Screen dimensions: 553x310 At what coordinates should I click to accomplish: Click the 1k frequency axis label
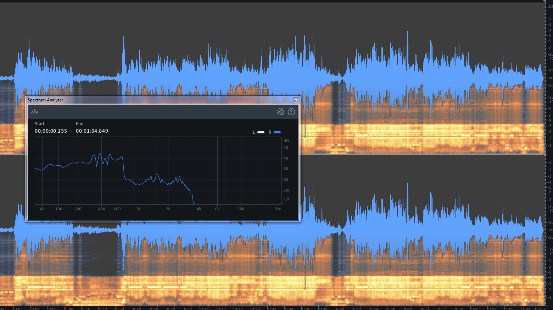[138, 209]
